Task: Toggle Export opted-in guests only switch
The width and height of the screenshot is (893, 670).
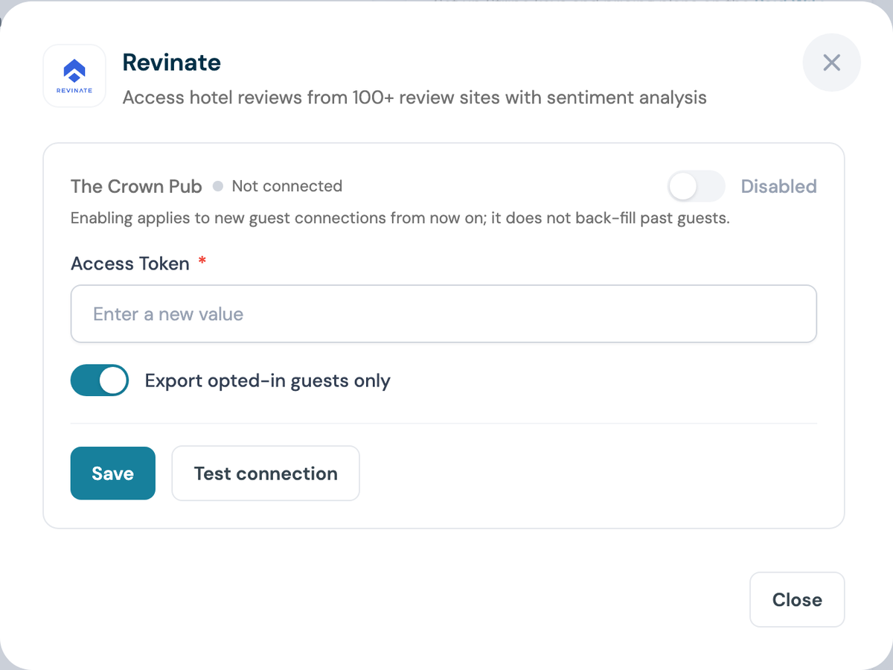Action: (100, 380)
